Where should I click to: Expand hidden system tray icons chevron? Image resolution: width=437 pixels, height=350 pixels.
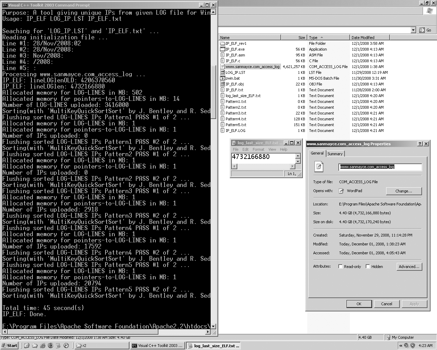[400, 346]
